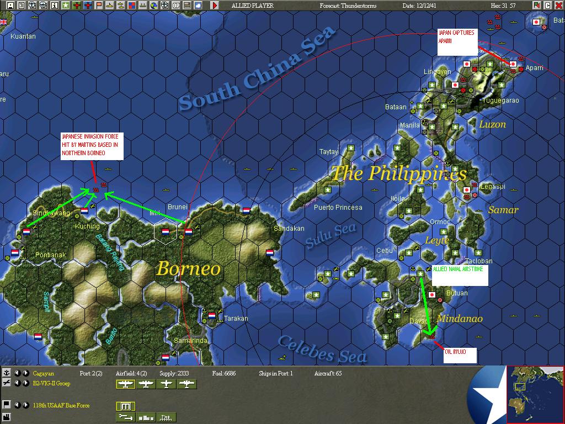
Task: Toggle the cloud weather display icon
Action: click(x=198, y=6)
